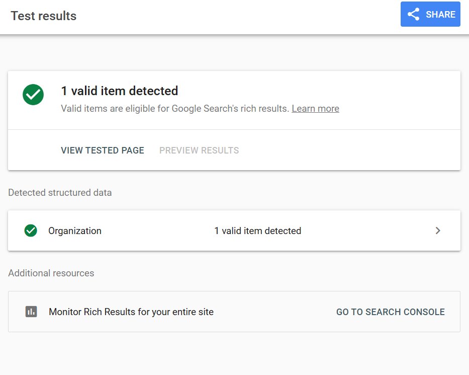This screenshot has width=469, height=375.
Task: Expand the Organization row chevron
Action: [438, 231]
